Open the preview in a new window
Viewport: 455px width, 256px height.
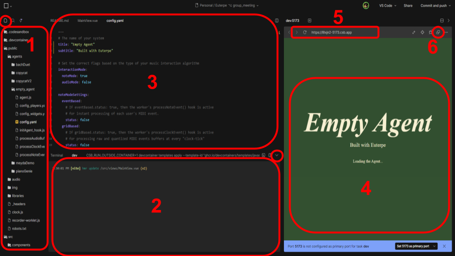tap(438, 32)
